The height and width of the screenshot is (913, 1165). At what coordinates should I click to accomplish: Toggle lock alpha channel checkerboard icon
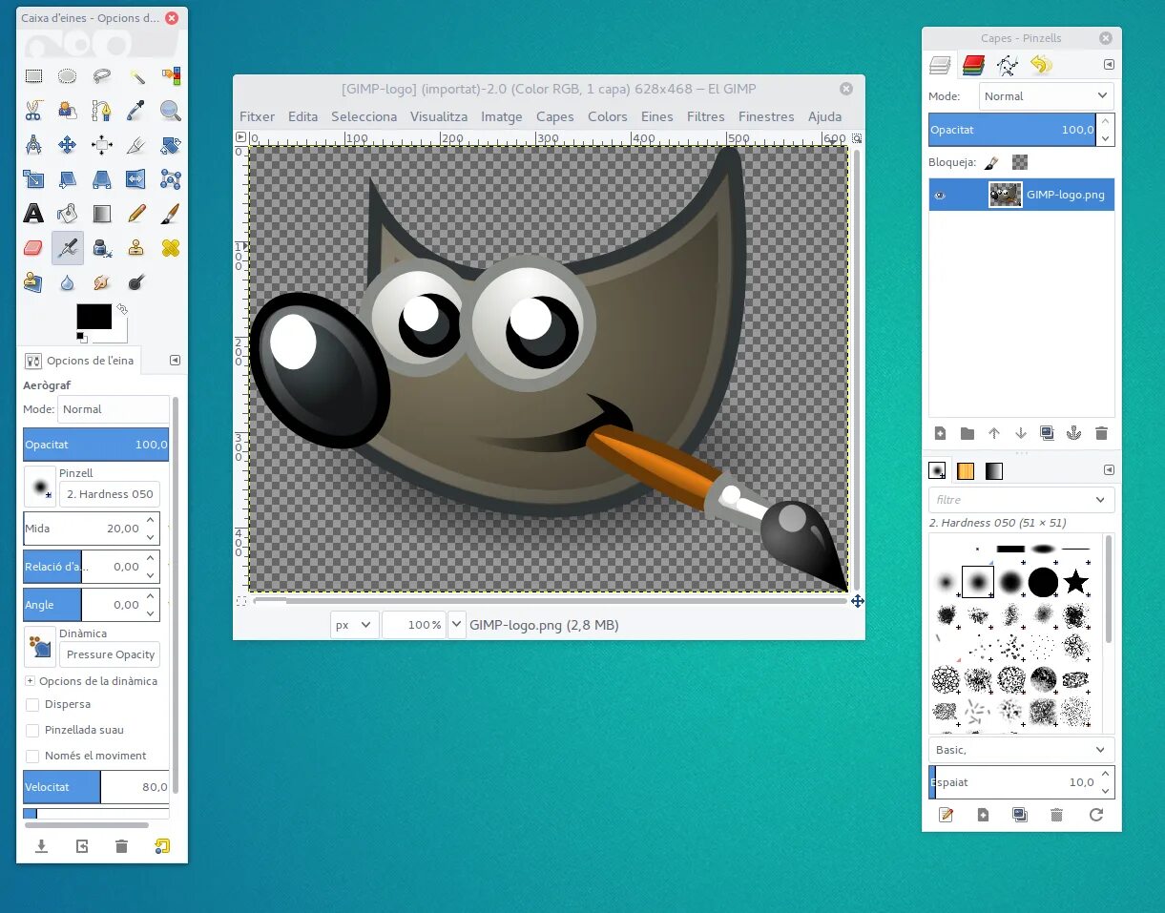click(x=1020, y=163)
